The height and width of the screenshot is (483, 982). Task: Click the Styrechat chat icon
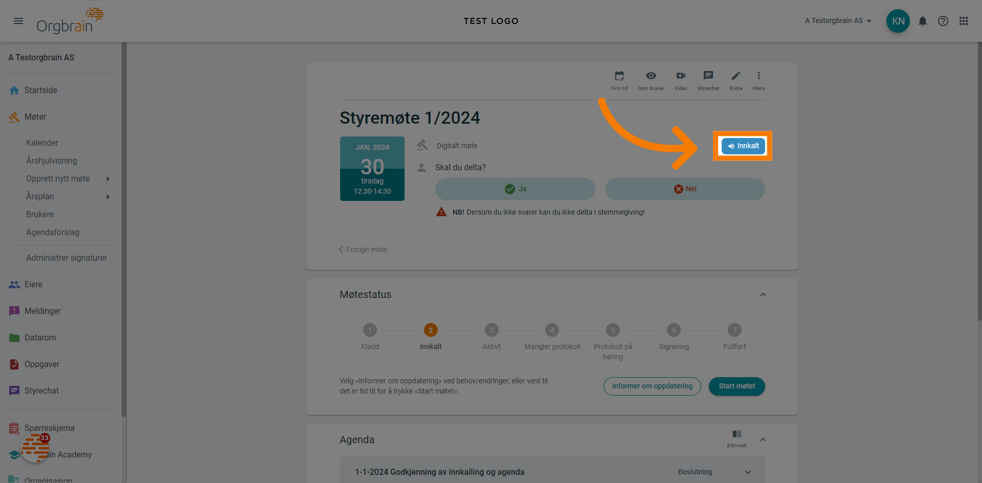pos(14,391)
